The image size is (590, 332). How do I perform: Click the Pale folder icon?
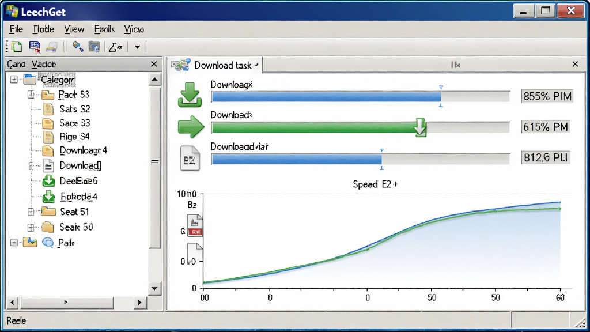[x=30, y=243]
